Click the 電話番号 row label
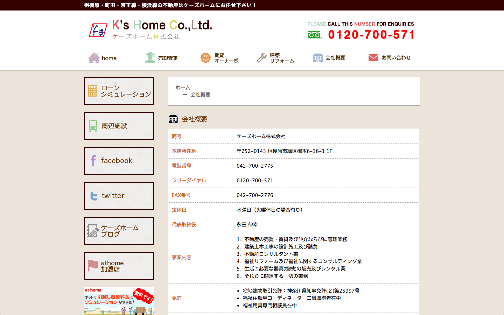The height and width of the screenshot is (315, 504). (x=182, y=166)
